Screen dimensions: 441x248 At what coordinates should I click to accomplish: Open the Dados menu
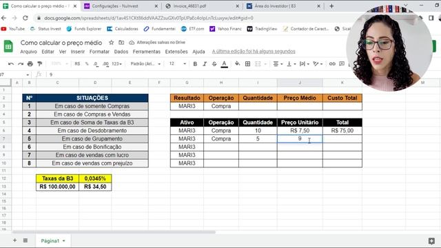click(x=121, y=52)
